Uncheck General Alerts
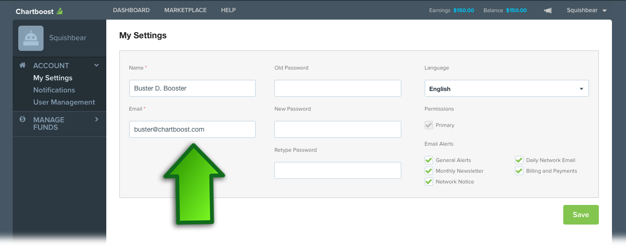Image resolution: width=626 pixels, height=246 pixels. click(428, 160)
